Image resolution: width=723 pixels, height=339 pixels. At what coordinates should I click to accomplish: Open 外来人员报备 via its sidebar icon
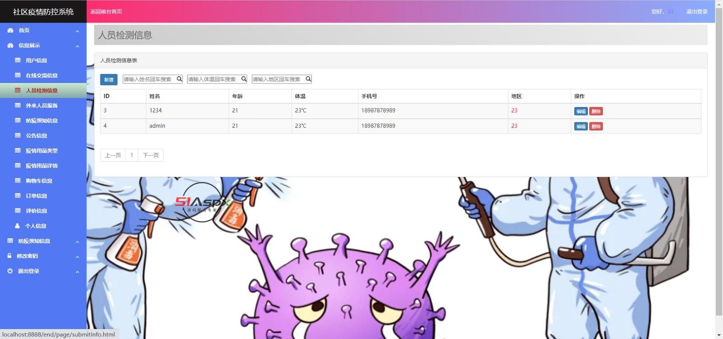[x=18, y=105]
